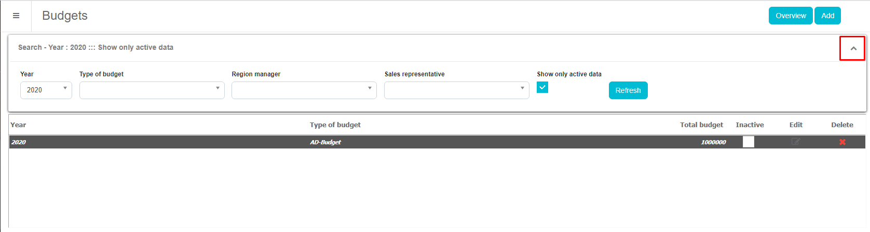This screenshot has height=232, width=870.
Task: Open the Year dropdown showing 2020
Action: click(46, 90)
